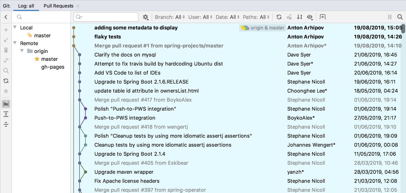Switch to the Pull Requests tab
The width and height of the screenshot is (406, 193).
58,6
